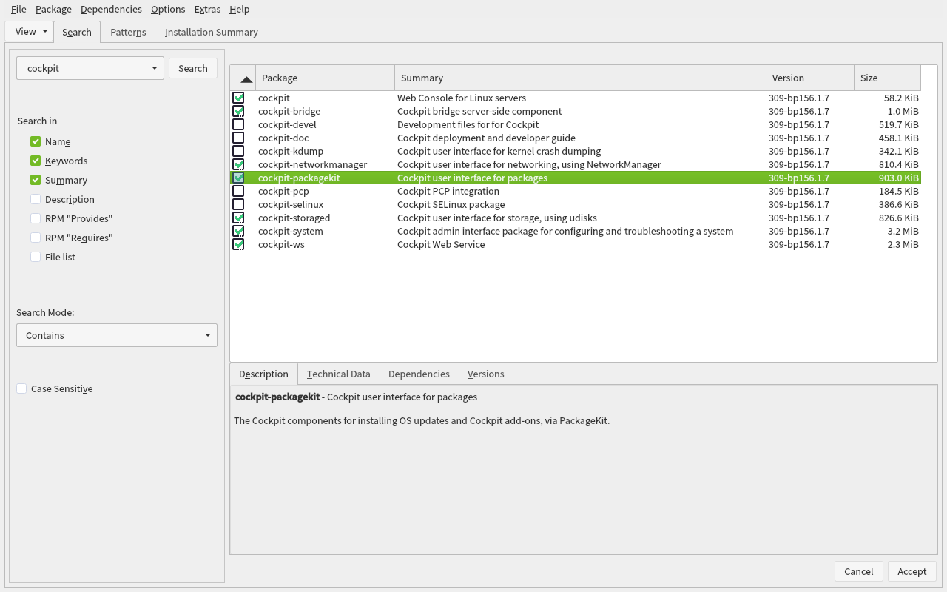947x592 pixels.
Task: Open the Versions details tab
Action: point(486,374)
